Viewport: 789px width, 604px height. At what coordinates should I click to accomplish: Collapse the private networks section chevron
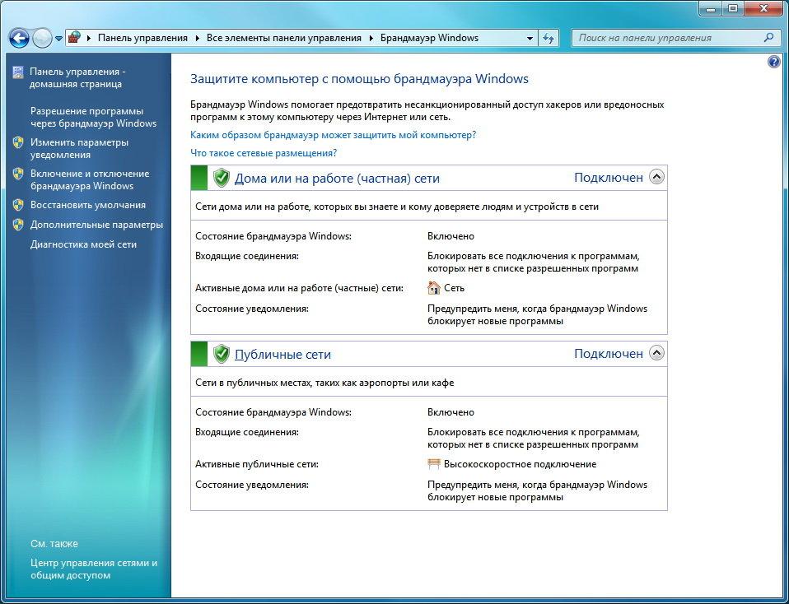pos(656,177)
